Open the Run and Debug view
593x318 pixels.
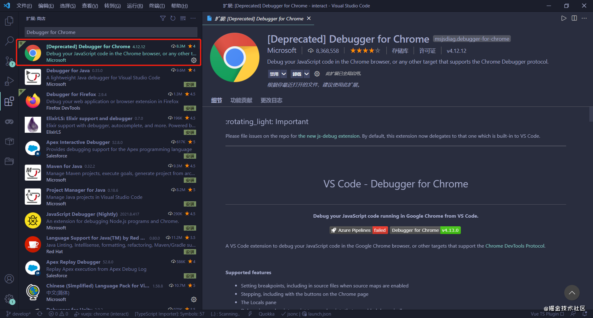9,81
